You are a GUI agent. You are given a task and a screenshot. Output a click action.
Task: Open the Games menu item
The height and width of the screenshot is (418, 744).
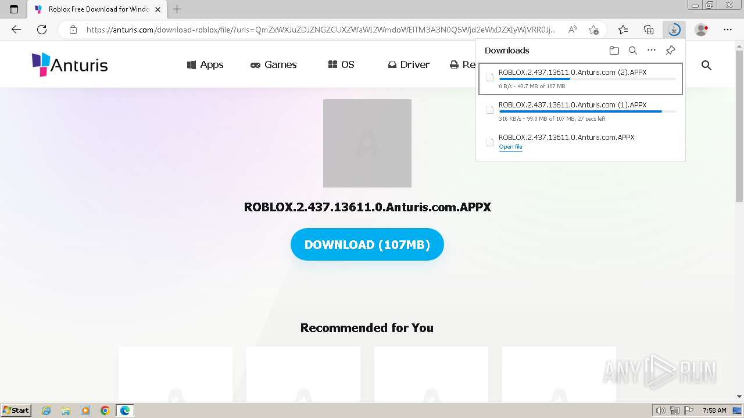tap(273, 64)
